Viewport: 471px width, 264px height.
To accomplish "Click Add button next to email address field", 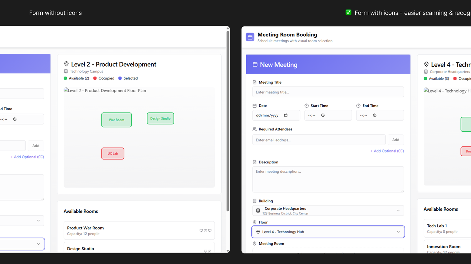I will pyautogui.click(x=396, y=140).
